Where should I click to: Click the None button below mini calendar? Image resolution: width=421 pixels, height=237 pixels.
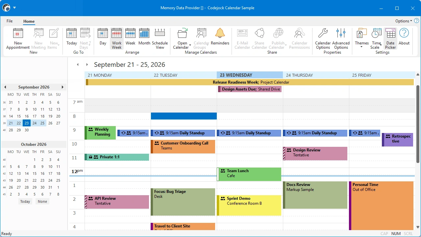point(42,201)
